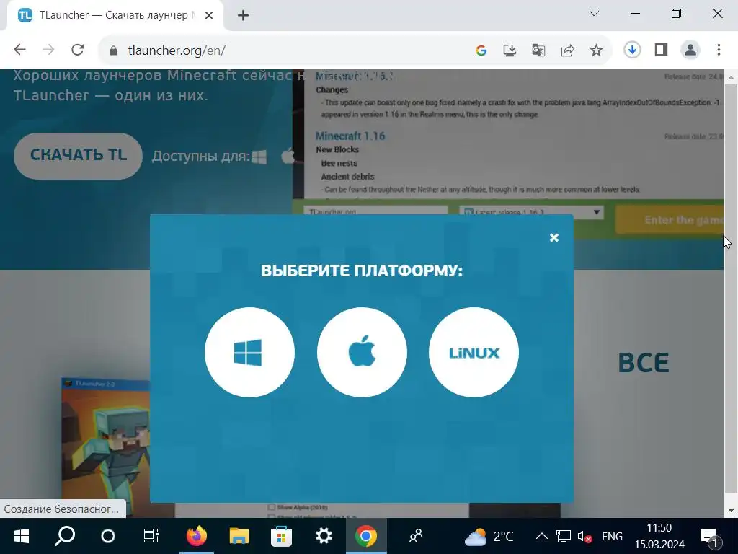
Task: View site information via the lock icon
Action: coord(113,50)
